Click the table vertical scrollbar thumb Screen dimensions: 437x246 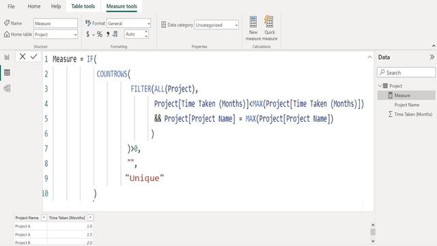click(x=373, y=232)
